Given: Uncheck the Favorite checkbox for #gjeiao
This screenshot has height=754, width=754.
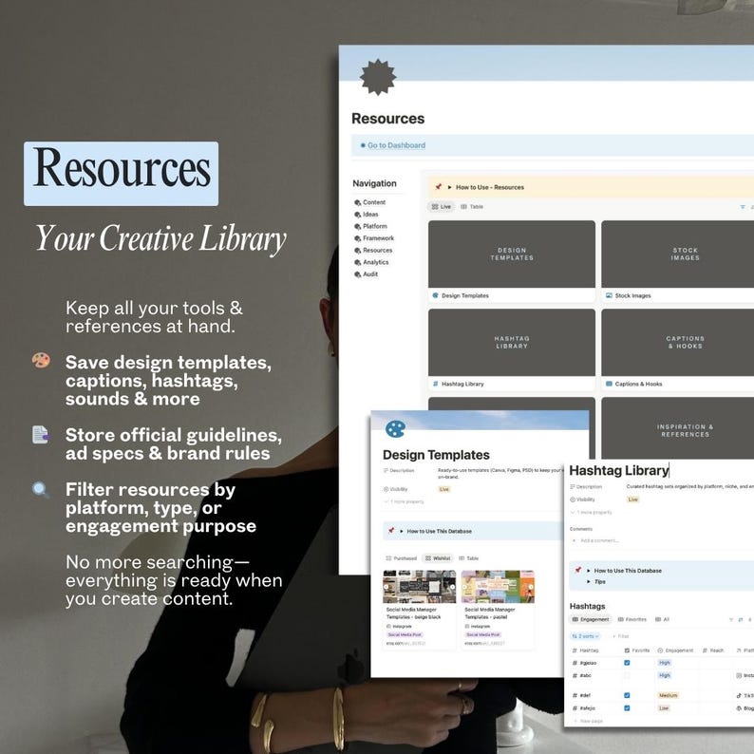Looking at the screenshot, I should tap(627, 663).
